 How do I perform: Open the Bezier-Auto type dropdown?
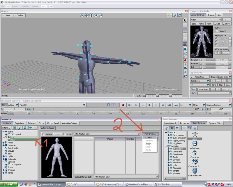[x=225, y=77]
